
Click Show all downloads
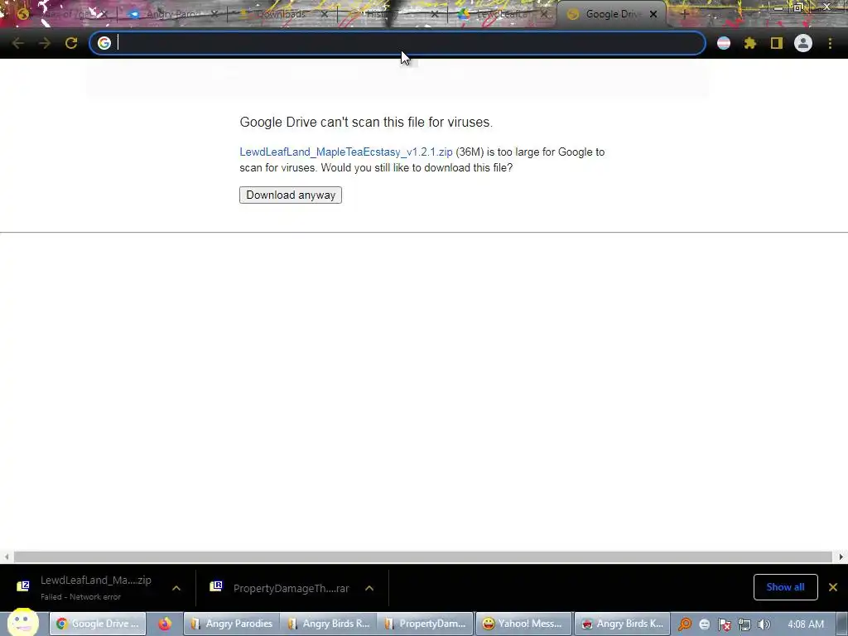[785, 587]
